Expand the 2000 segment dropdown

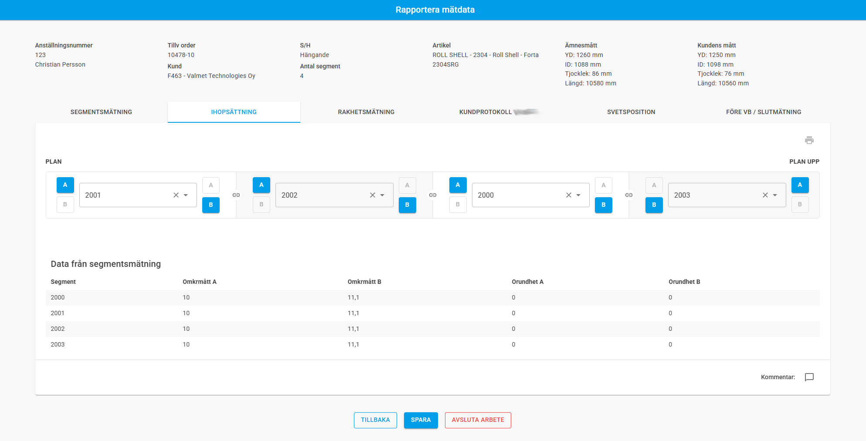[578, 195]
